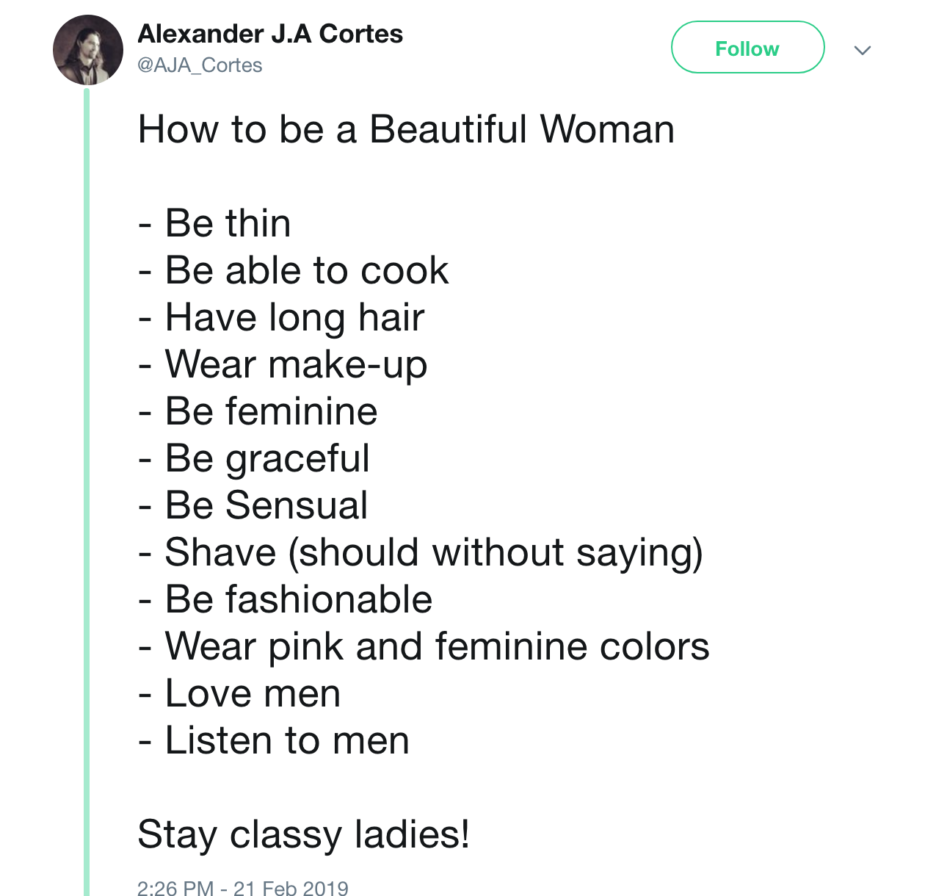Click the heading How to be a Beautiful Woman
This screenshot has width=925, height=896.
[406, 130]
